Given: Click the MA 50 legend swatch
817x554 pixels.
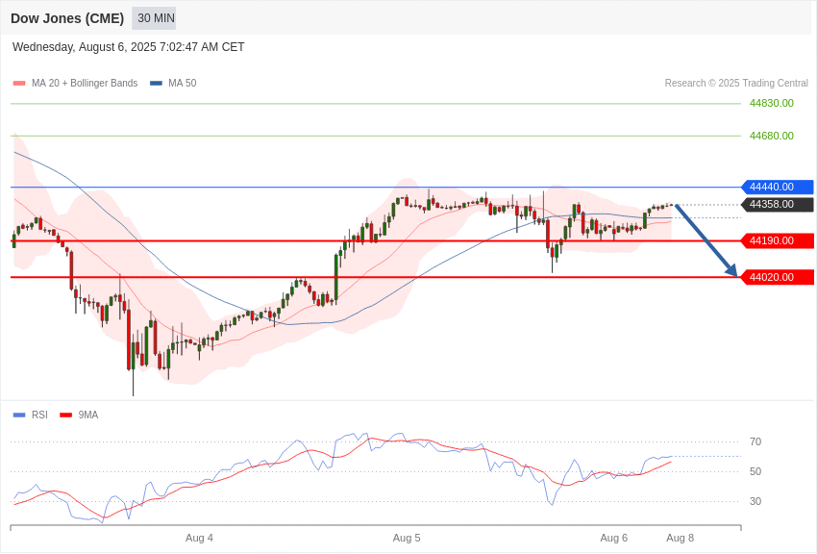Looking at the screenshot, I should (x=157, y=84).
